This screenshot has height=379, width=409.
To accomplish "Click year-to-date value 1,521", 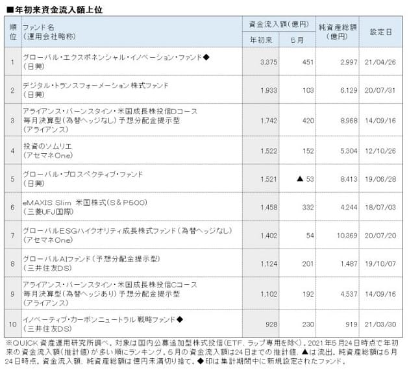I will coord(268,179).
